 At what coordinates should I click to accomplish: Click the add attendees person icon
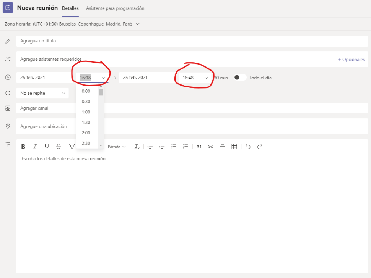(x=8, y=59)
